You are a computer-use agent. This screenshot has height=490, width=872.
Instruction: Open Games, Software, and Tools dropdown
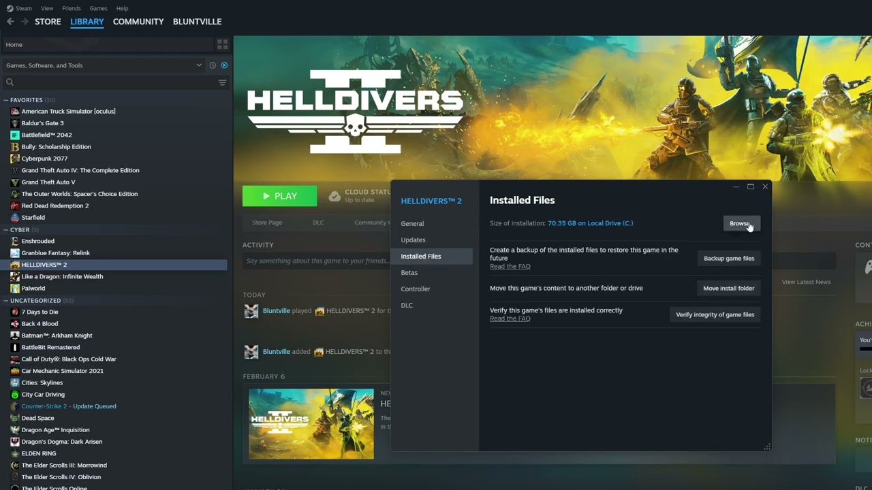(x=104, y=65)
